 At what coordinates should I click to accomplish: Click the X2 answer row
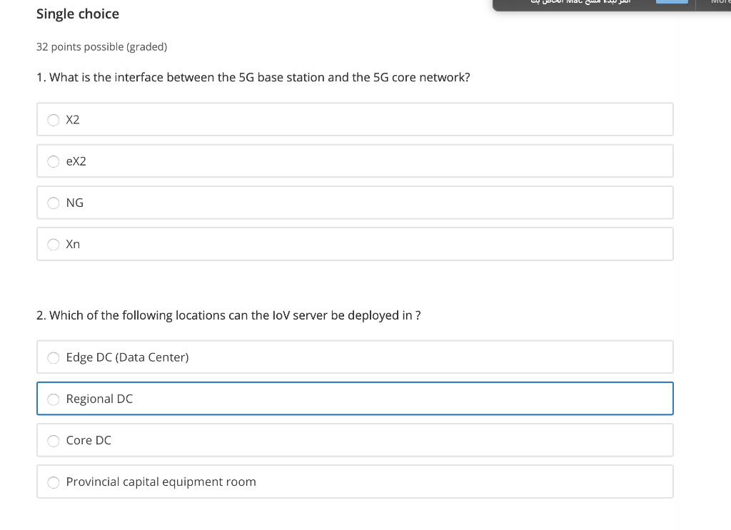[355, 119]
